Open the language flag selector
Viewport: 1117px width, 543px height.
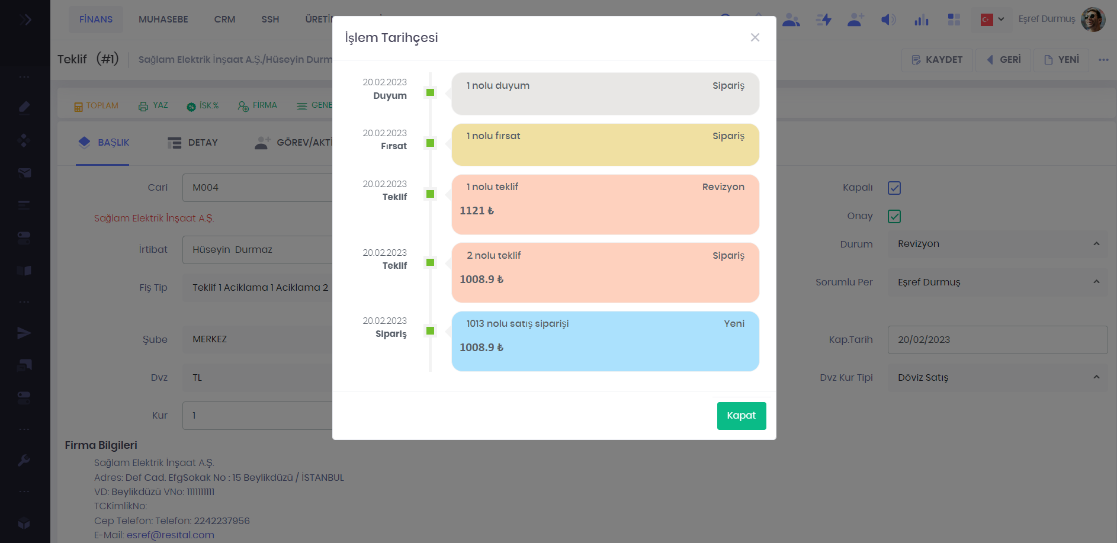992,20
